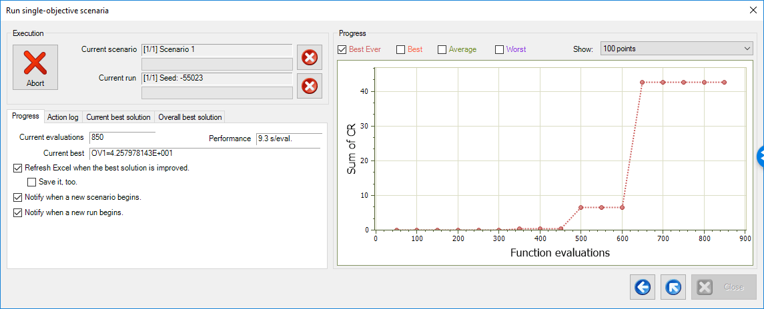The height and width of the screenshot is (309, 764).
Task: Click the Abort button with red X
Action: (35, 68)
